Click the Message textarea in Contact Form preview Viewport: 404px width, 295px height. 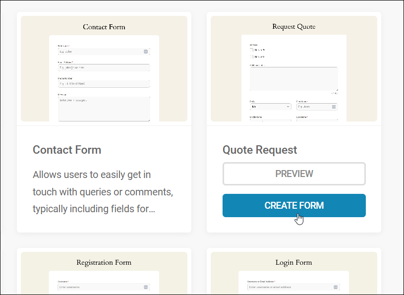[103, 108]
